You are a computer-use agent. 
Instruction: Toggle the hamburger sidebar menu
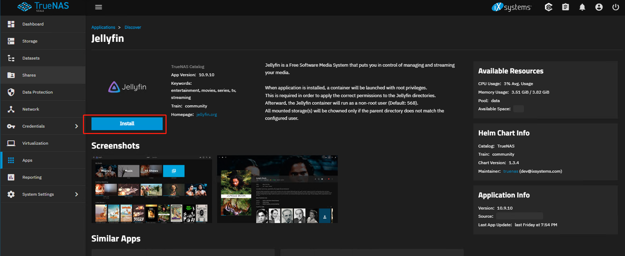99,7
